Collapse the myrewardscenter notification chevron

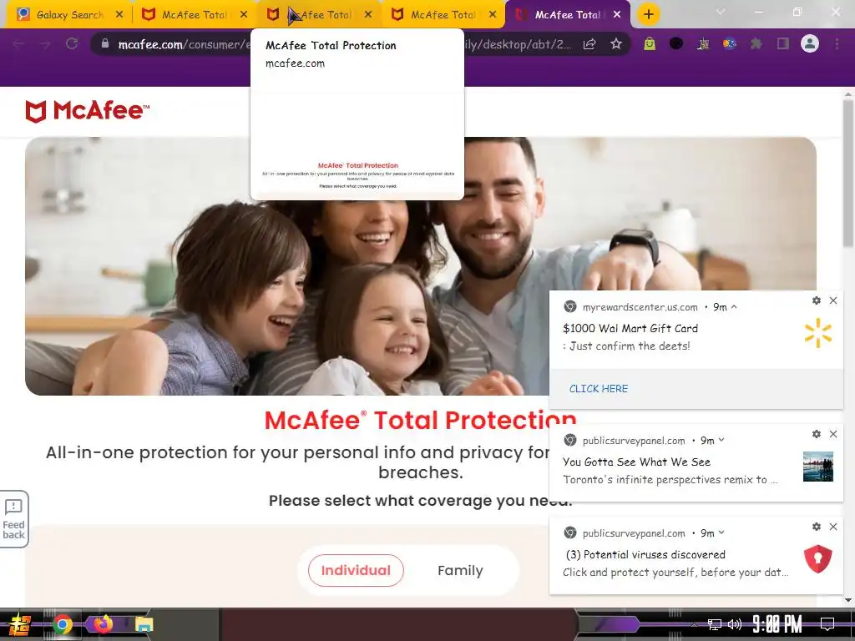pyautogui.click(x=734, y=307)
